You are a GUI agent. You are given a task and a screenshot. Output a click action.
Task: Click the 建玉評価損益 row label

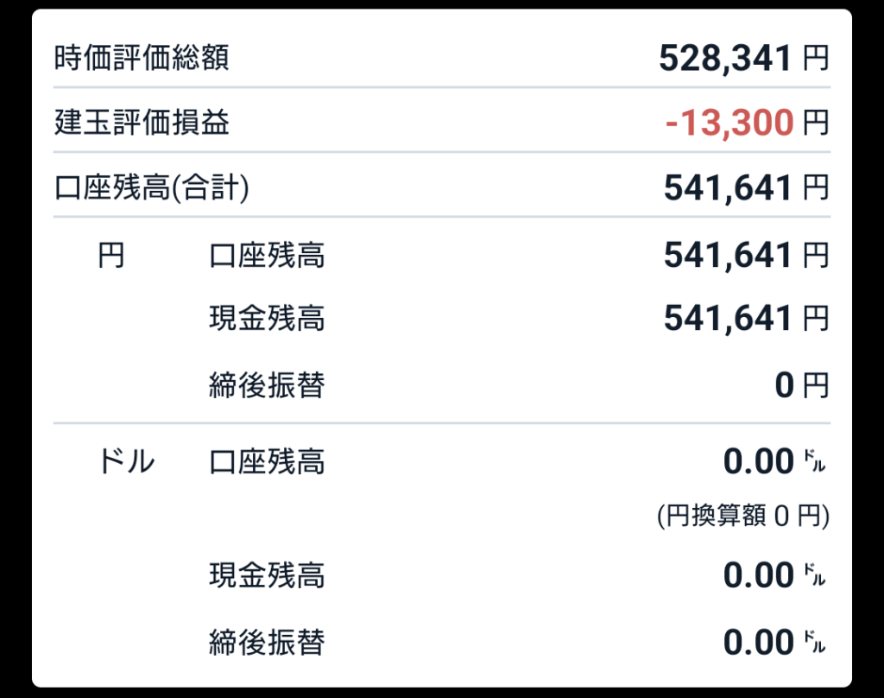click(142, 123)
